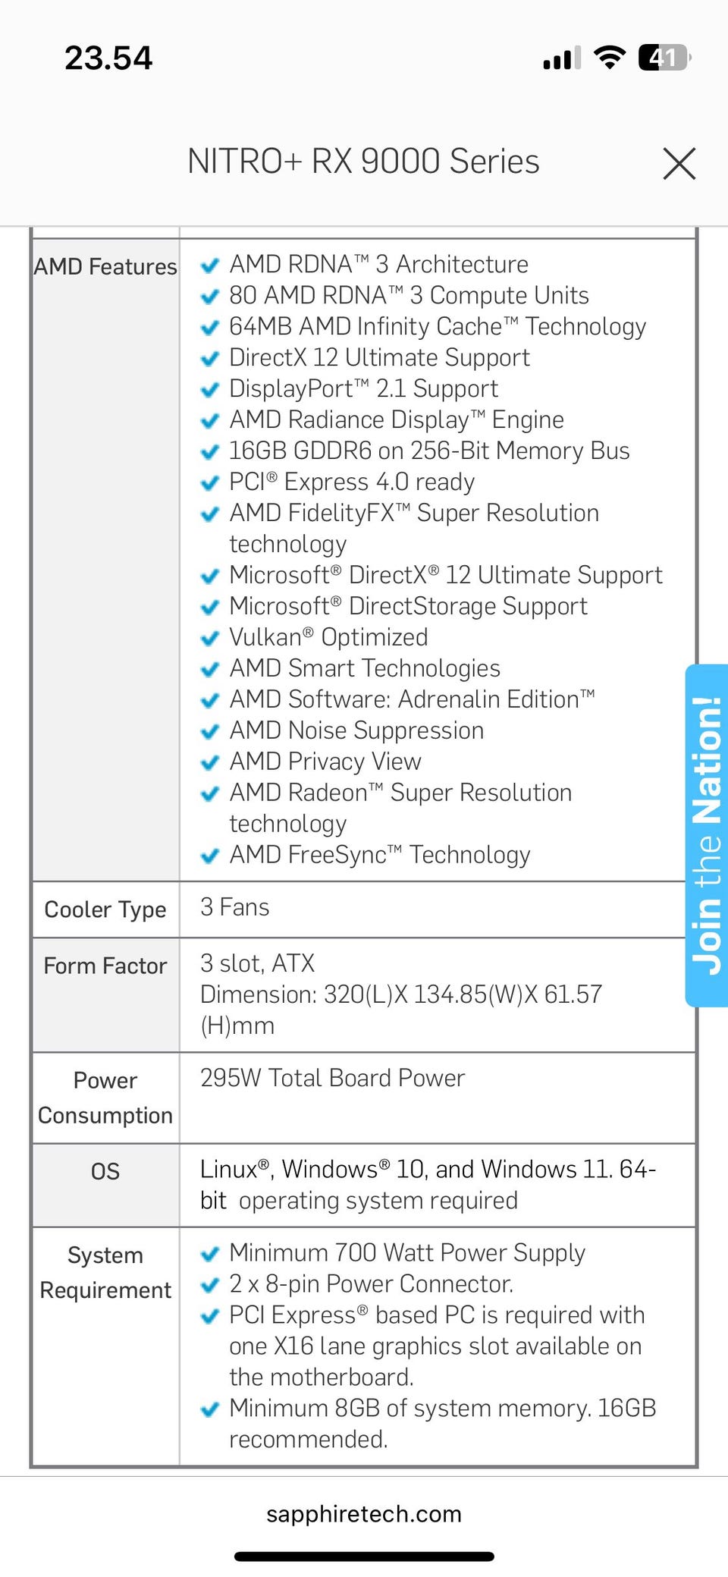728x1577 pixels.
Task: Tap the Wi-Fi status icon
Action: [609, 57]
